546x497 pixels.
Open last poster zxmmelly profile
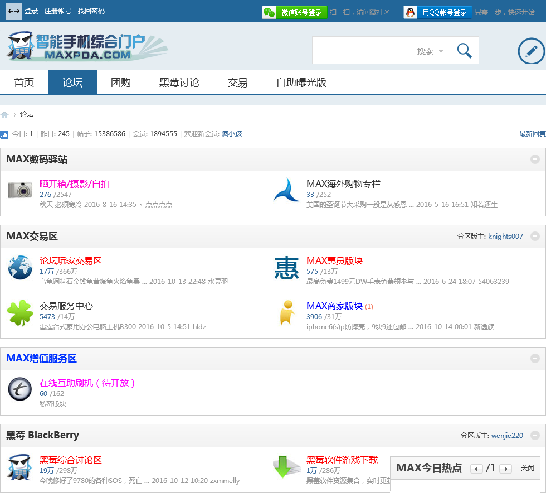click(x=225, y=481)
